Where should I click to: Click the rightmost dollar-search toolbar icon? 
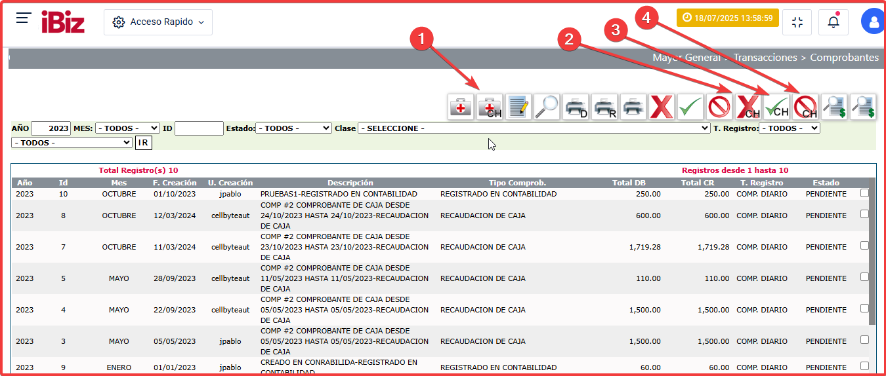pos(863,107)
